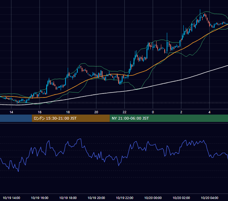The image size is (228, 201).
Task: Click the 10/19 14:00 date label
Action: (x=11, y=198)
